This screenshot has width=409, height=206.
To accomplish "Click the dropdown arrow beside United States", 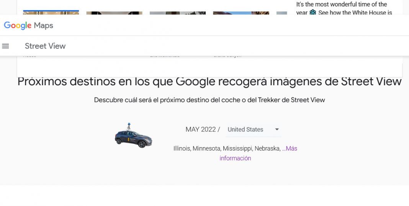I will 277,130.
